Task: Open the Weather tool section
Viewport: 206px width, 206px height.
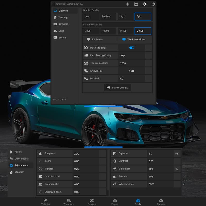Action: click(21, 172)
